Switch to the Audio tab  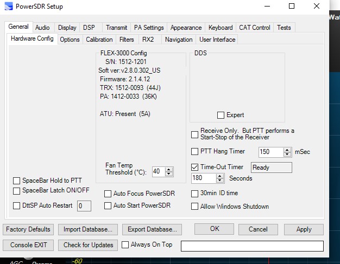pyautogui.click(x=42, y=28)
